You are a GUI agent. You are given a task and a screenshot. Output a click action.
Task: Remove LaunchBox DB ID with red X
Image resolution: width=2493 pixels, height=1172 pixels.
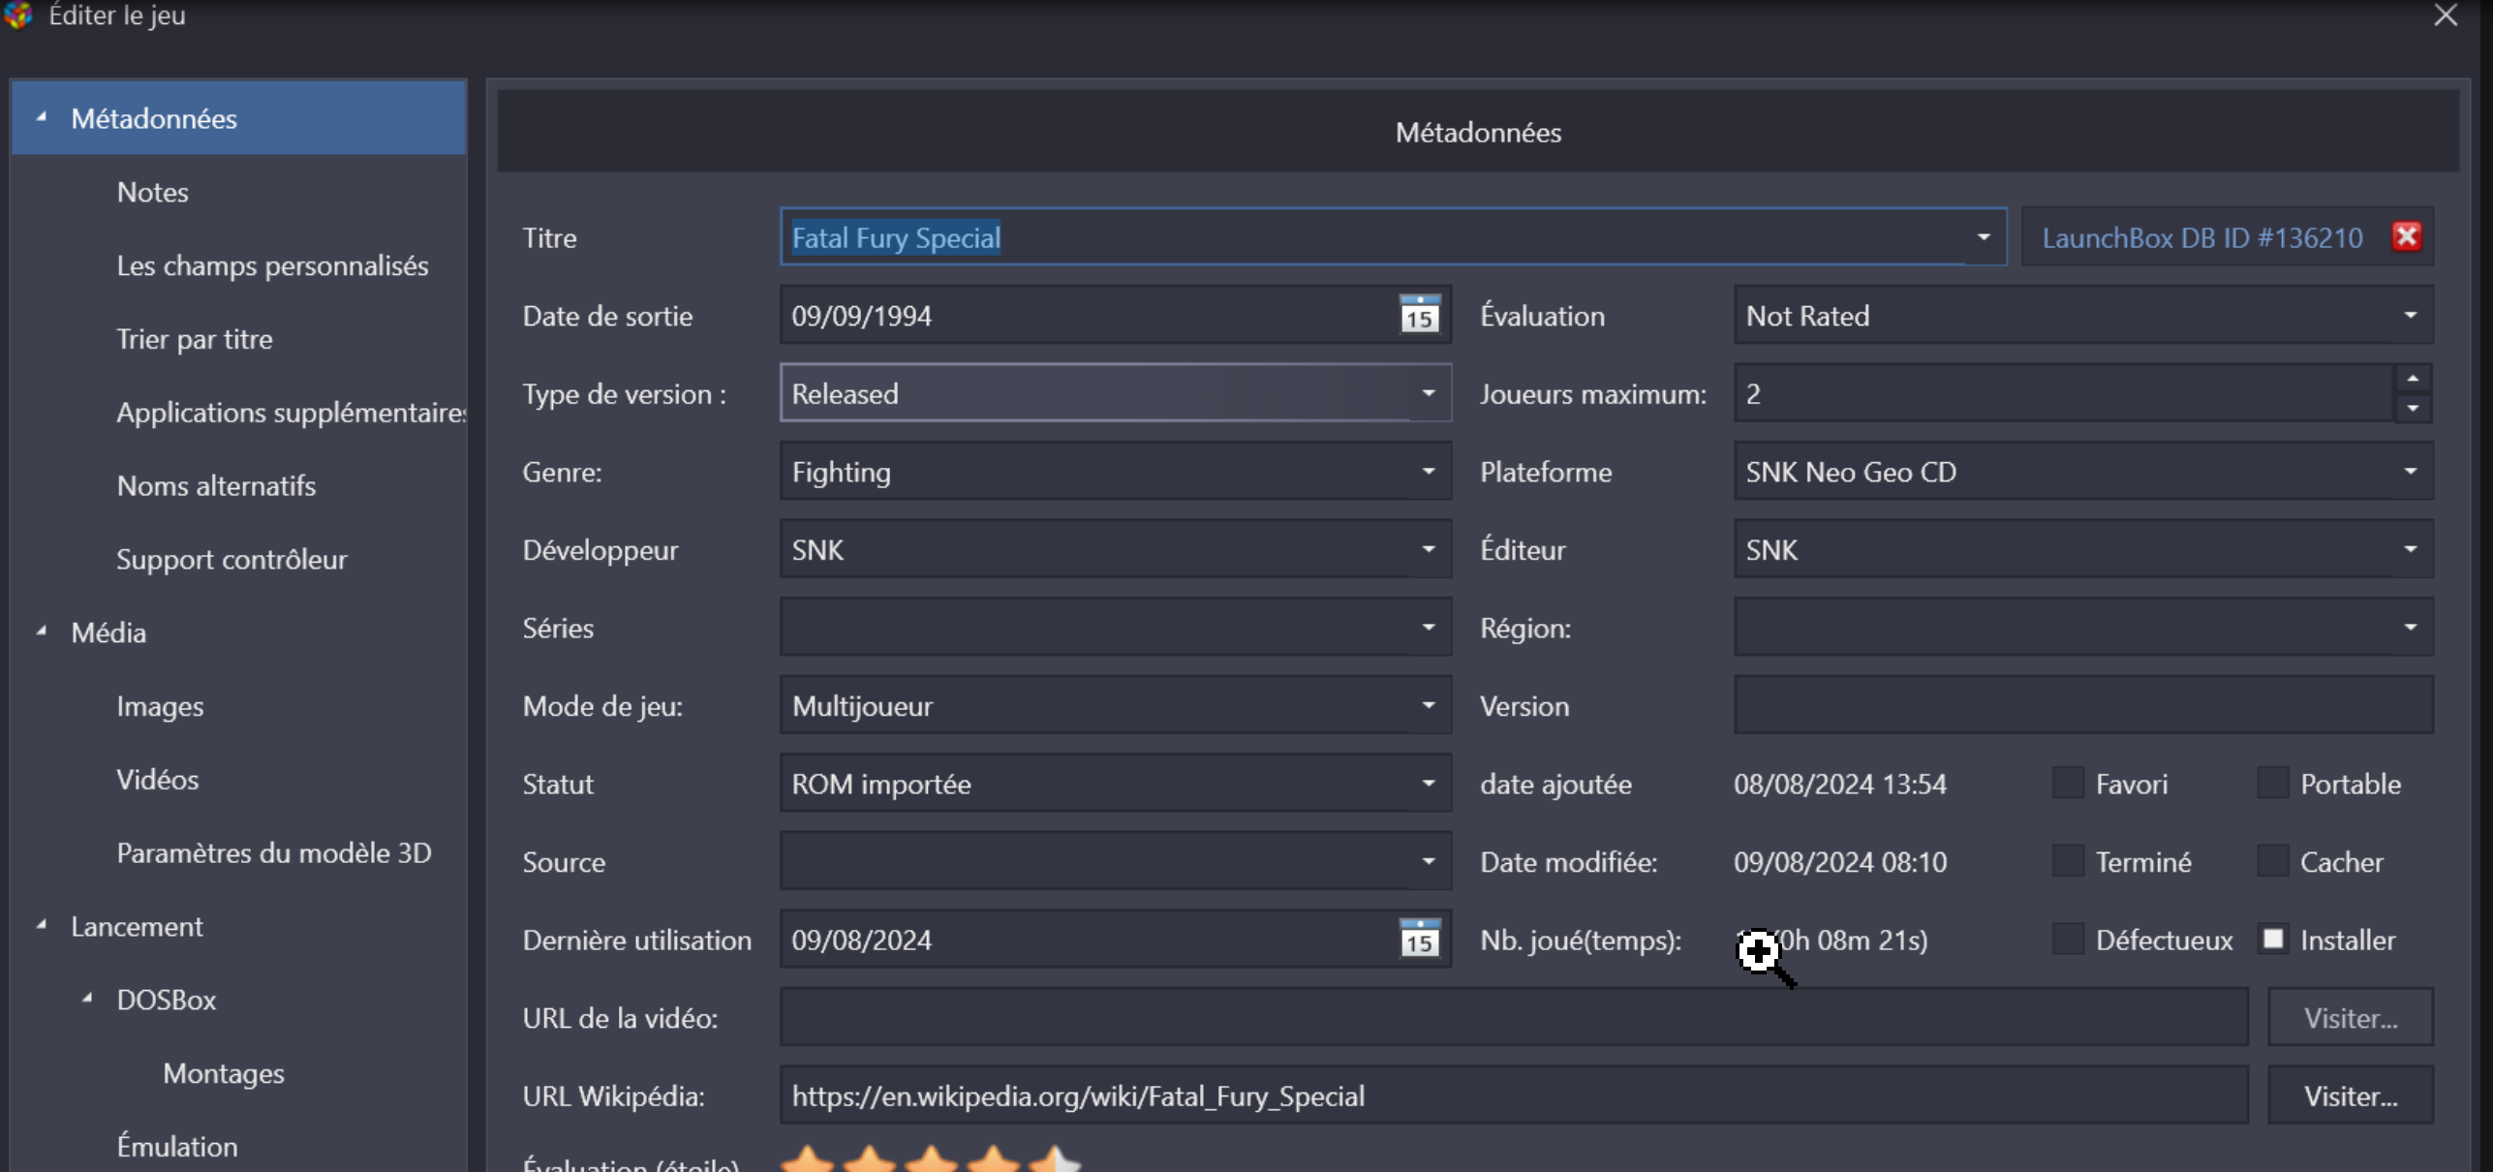[x=2406, y=237]
